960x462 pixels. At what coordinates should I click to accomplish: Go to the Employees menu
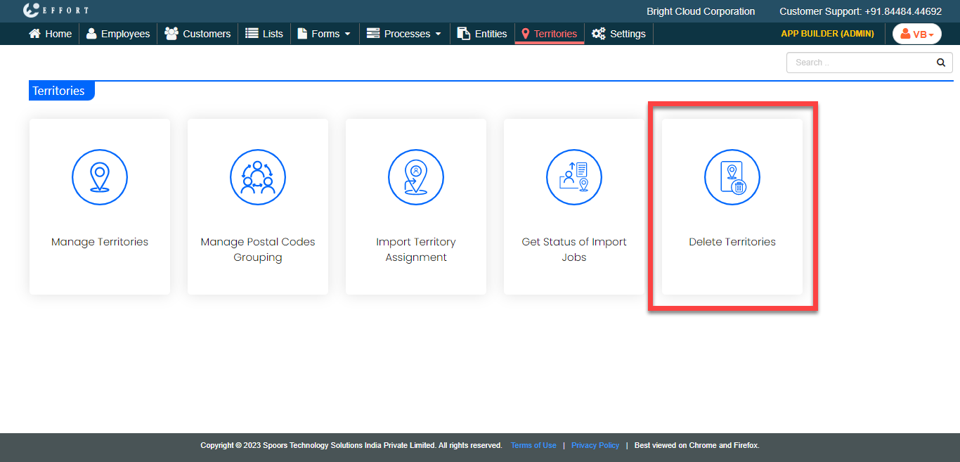tap(118, 34)
